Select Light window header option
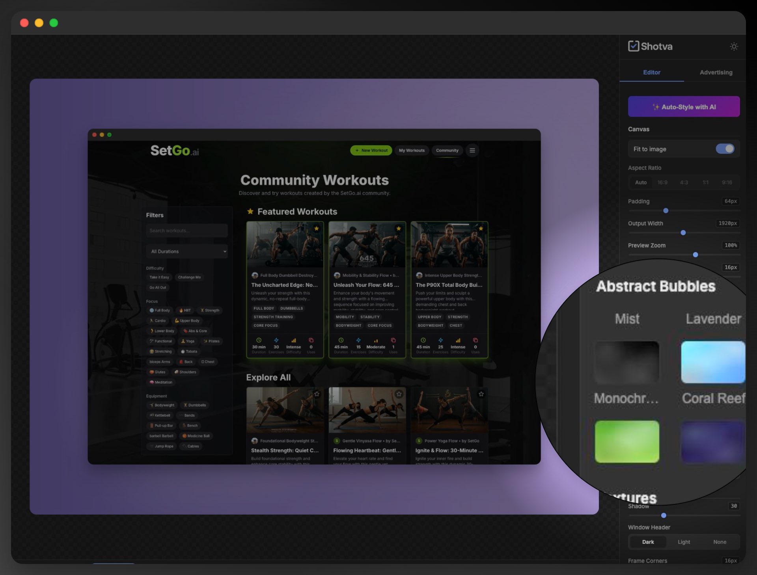The height and width of the screenshot is (575, 757). [x=684, y=542]
